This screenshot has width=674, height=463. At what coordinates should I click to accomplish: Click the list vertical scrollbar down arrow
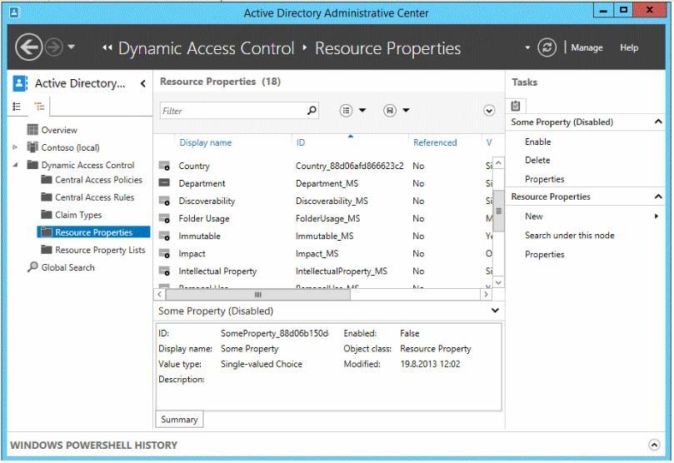pos(498,282)
